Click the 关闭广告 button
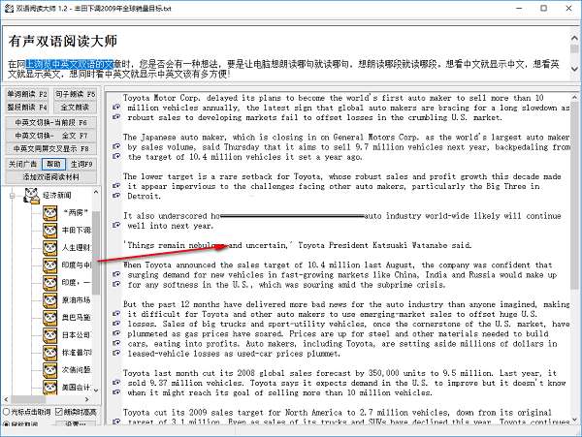582x437 pixels. 23,164
